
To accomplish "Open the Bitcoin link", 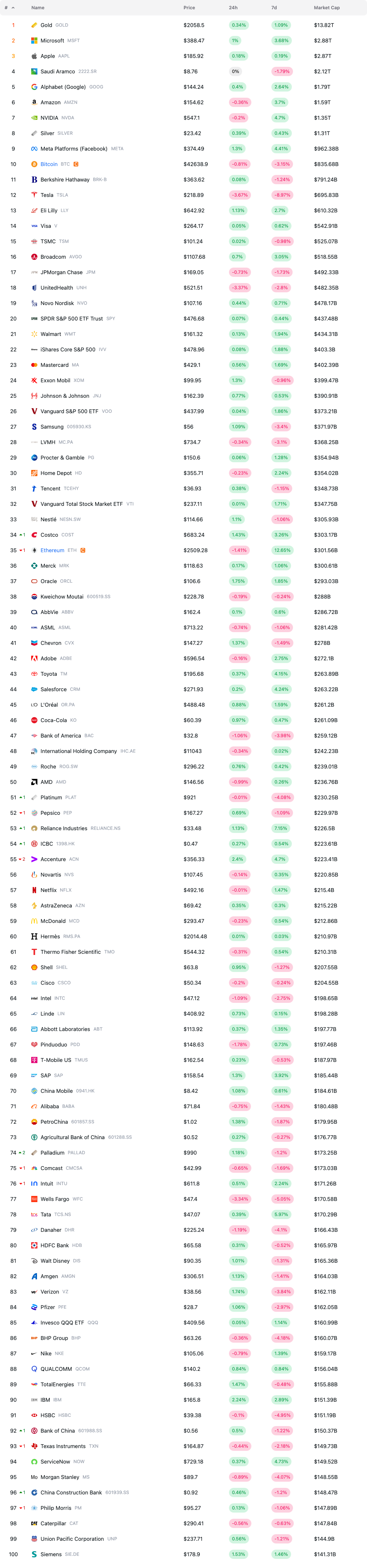I will [x=49, y=165].
